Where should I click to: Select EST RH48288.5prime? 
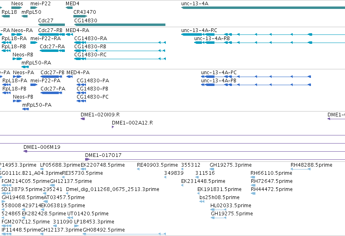(x=300, y=169)
